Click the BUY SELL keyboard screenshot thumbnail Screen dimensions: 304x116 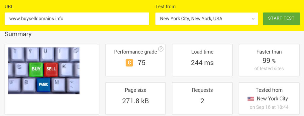click(44, 71)
